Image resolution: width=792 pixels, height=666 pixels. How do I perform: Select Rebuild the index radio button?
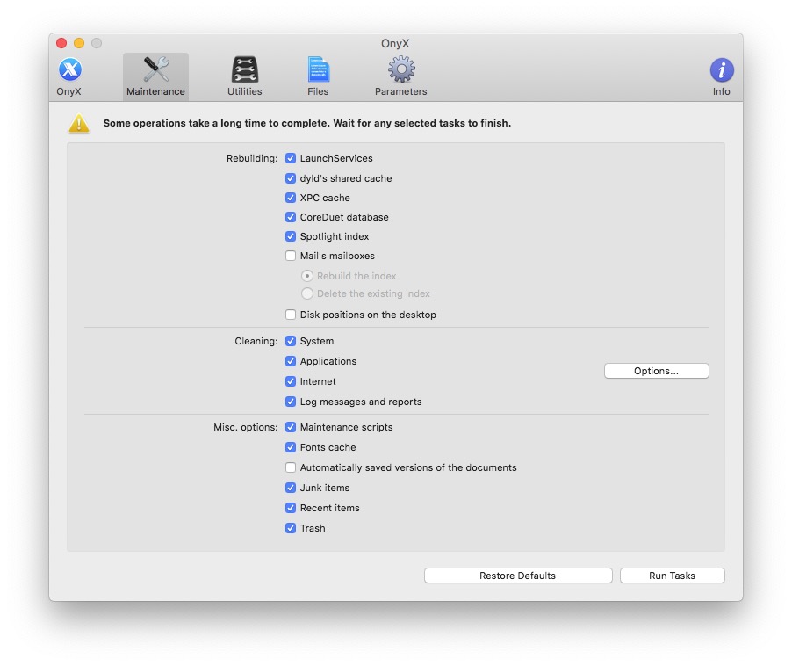[x=307, y=276]
